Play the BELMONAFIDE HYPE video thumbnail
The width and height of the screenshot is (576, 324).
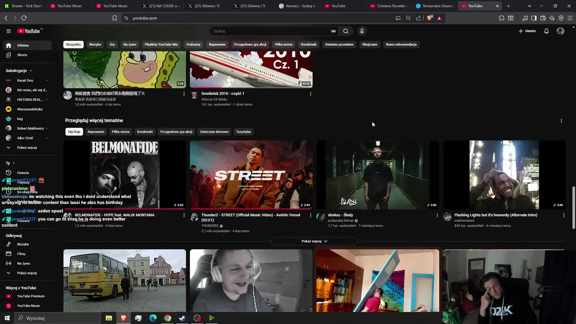[x=125, y=175]
